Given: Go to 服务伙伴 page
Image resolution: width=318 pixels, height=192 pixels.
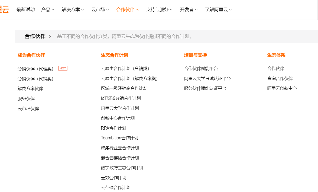Looking at the screenshot, I should pos(26,99).
